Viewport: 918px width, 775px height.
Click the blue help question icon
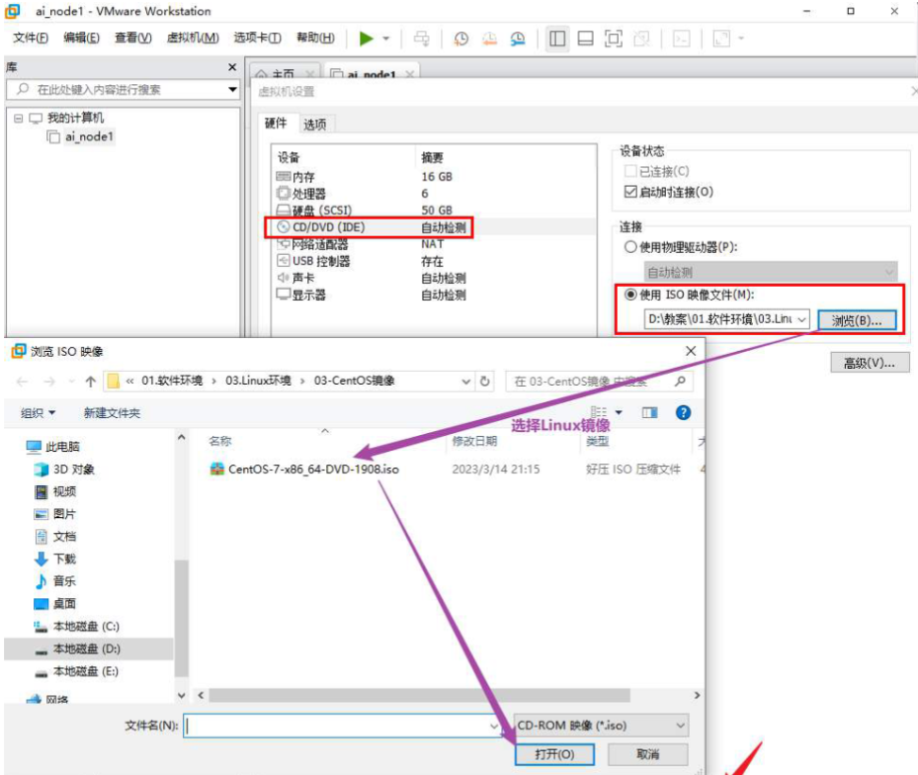click(x=683, y=413)
